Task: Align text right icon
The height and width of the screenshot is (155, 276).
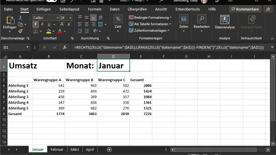Action: click(x=93, y=24)
